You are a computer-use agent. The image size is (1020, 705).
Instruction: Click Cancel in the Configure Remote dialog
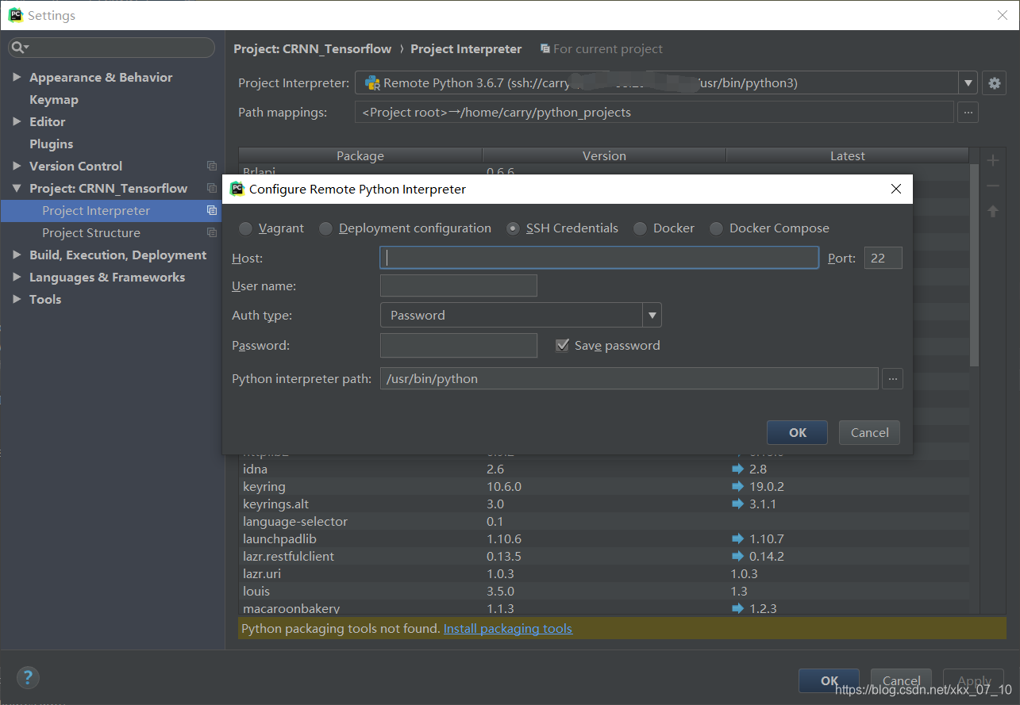pos(869,432)
